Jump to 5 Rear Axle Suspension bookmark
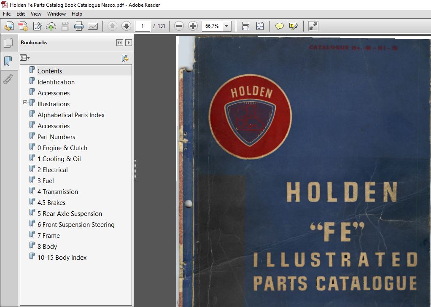The height and width of the screenshot is (307, 431). pos(70,214)
